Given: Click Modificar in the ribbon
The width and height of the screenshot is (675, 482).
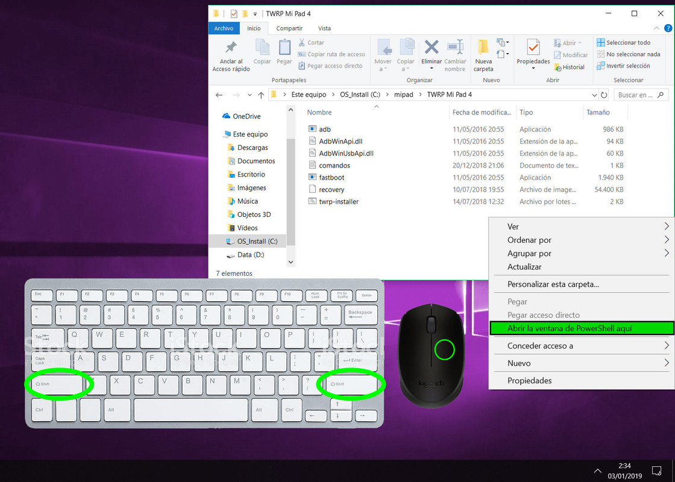Looking at the screenshot, I should tap(571, 55).
